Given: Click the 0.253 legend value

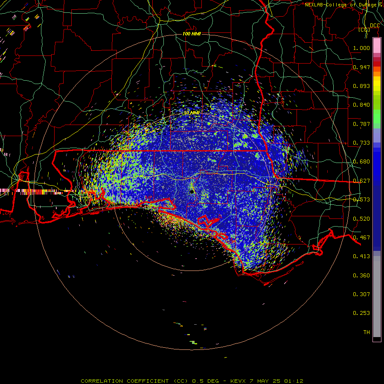Looking at the screenshot, I should [361, 313].
